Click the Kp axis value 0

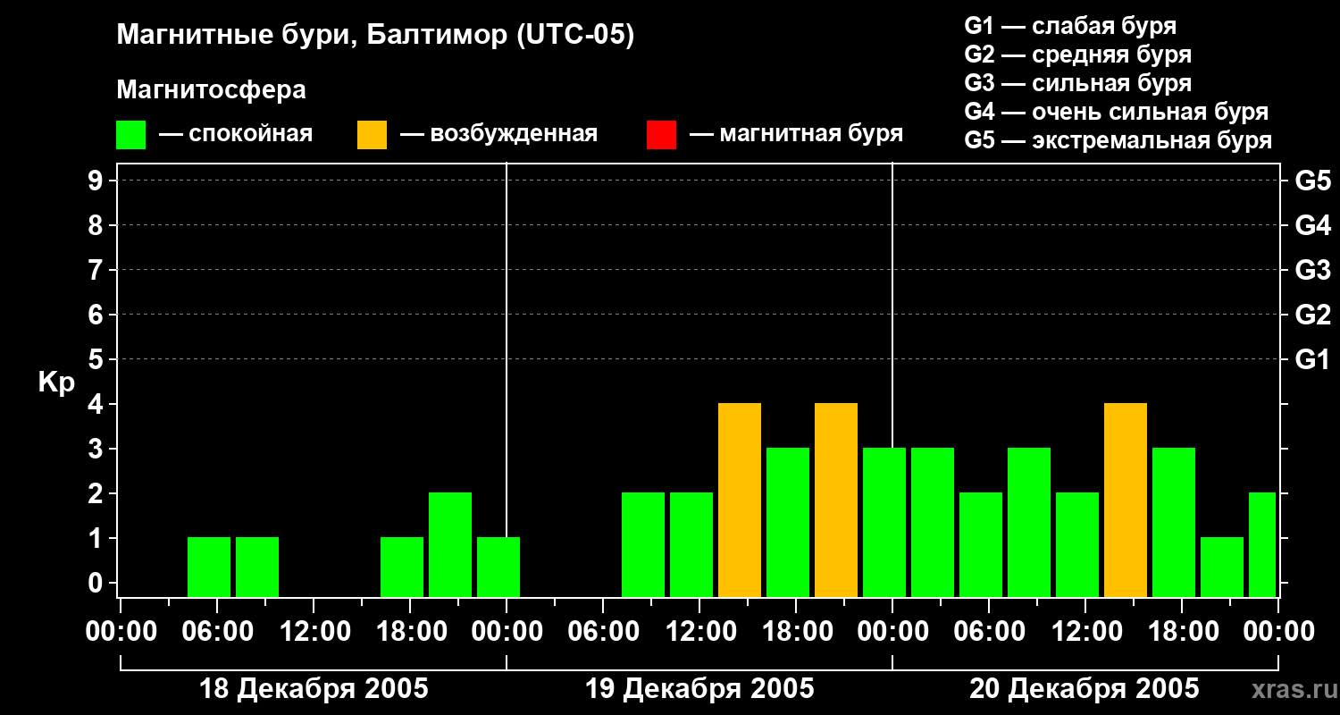tap(97, 583)
